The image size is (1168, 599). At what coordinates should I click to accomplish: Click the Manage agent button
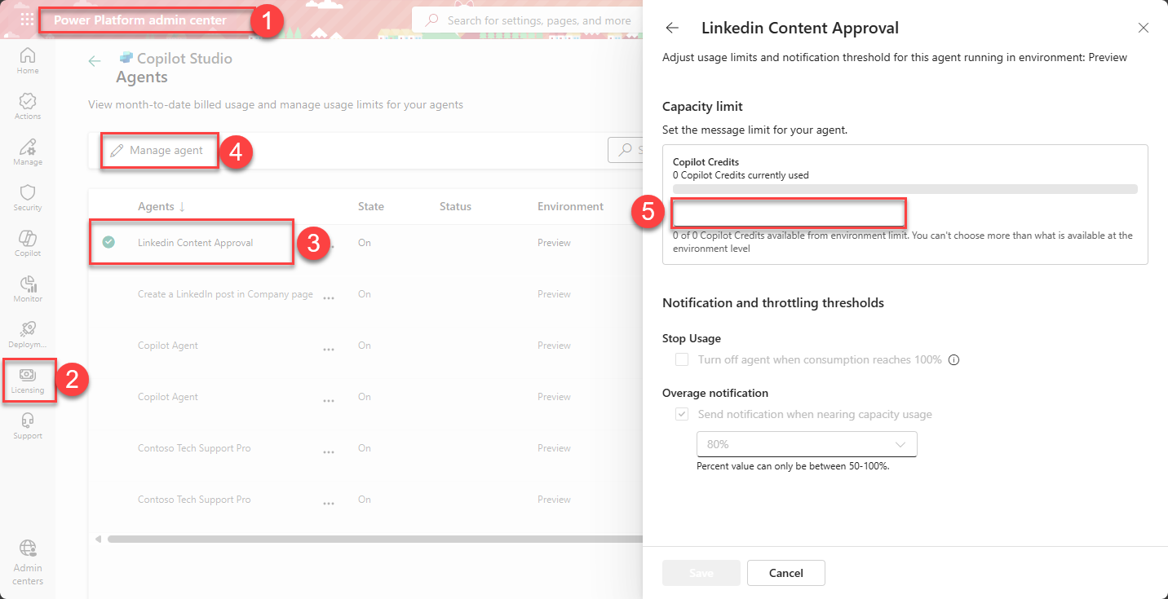click(159, 150)
